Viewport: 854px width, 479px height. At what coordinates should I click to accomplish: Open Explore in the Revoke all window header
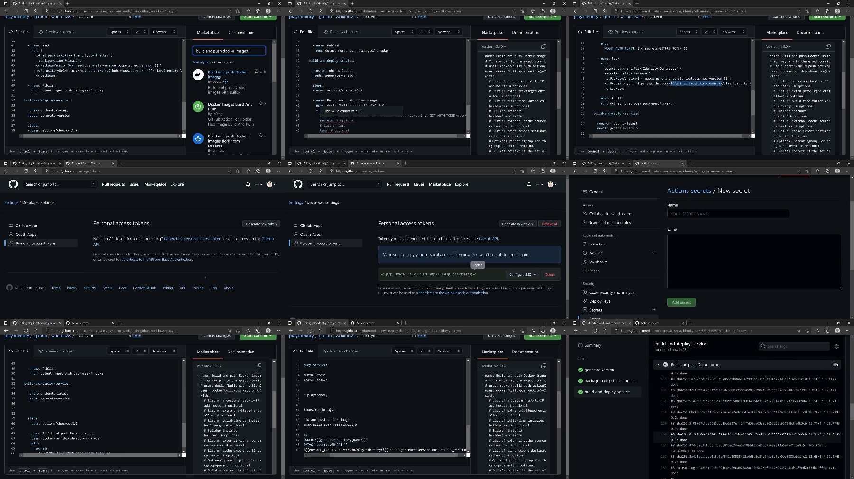click(x=462, y=184)
